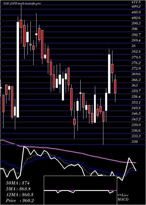Click the 346.5 price level label
This screenshot has height=205, width=146.
(x=136, y=114)
